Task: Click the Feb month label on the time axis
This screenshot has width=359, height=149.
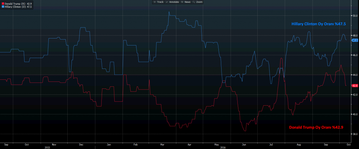Action: [136, 145]
